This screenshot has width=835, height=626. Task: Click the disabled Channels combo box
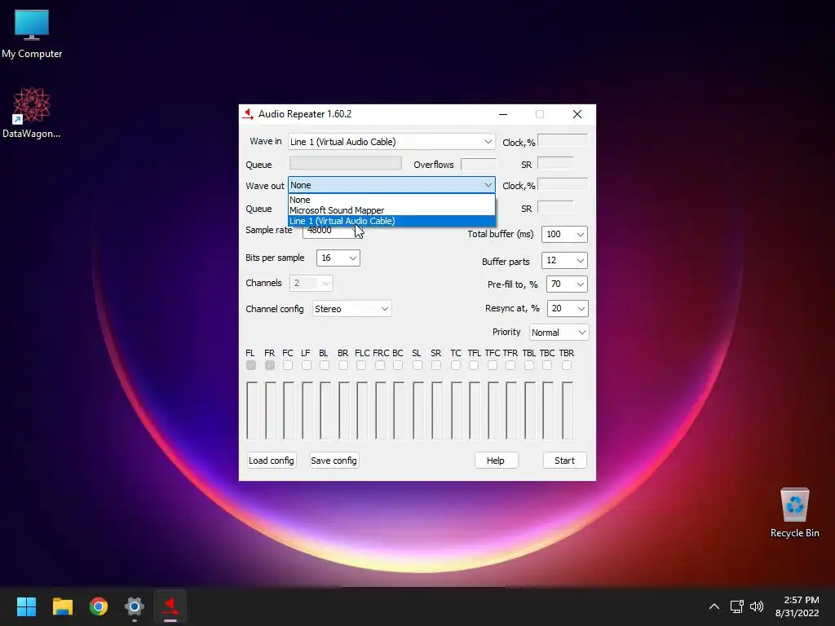coord(311,283)
